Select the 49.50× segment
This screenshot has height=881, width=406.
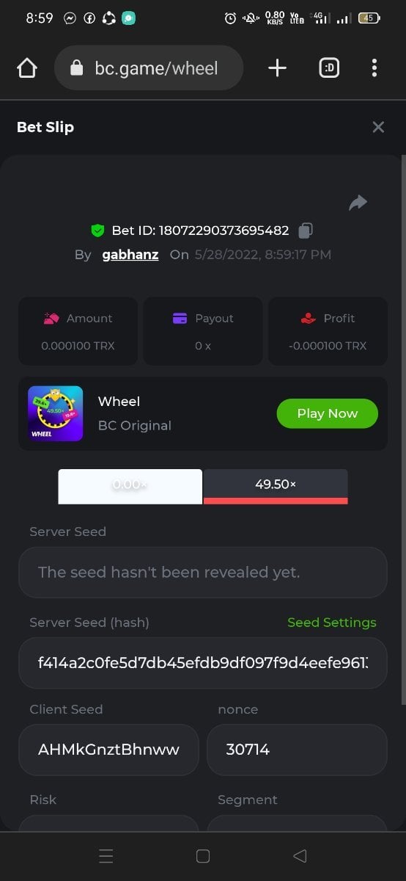click(276, 486)
